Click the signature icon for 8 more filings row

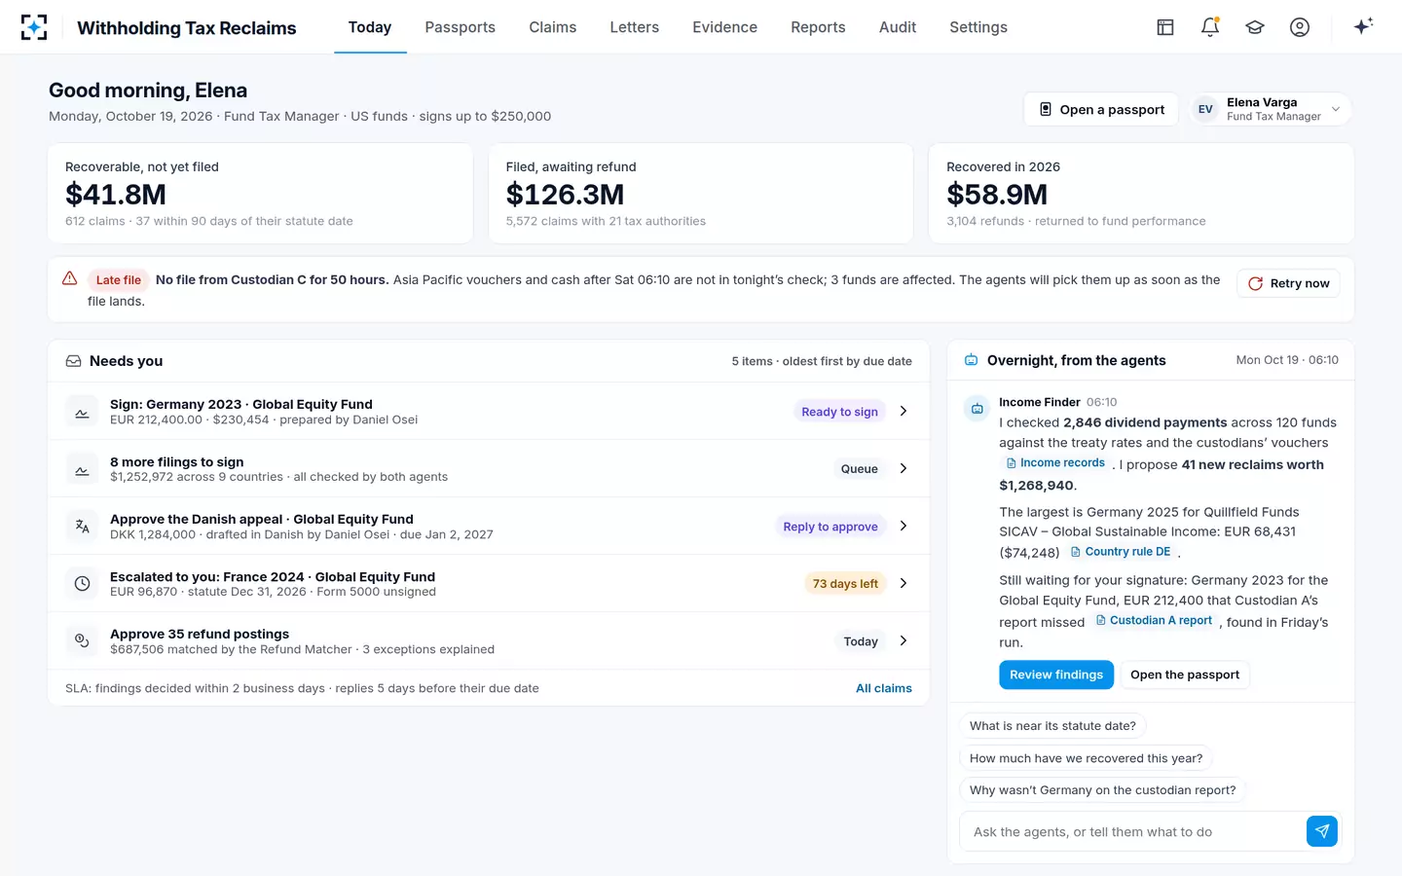tap(82, 469)
